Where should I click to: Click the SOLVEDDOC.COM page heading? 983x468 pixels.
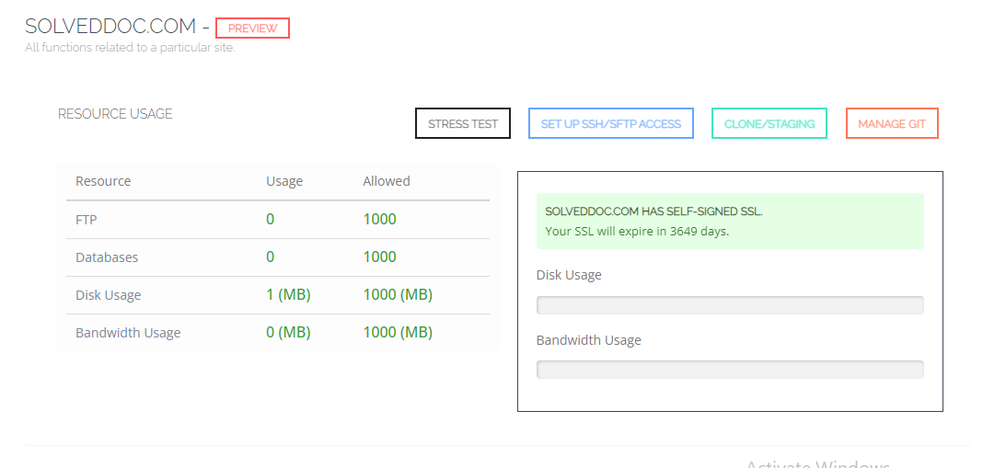tap(110, 27)
